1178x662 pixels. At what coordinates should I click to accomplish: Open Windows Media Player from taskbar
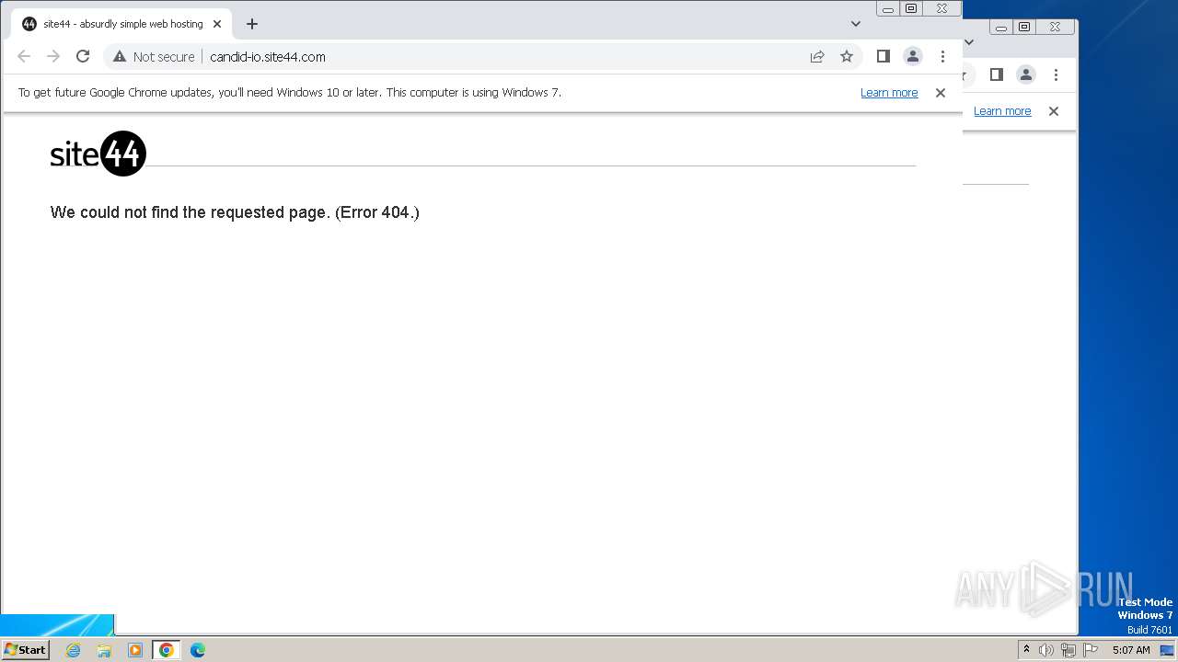click(135, 650)
